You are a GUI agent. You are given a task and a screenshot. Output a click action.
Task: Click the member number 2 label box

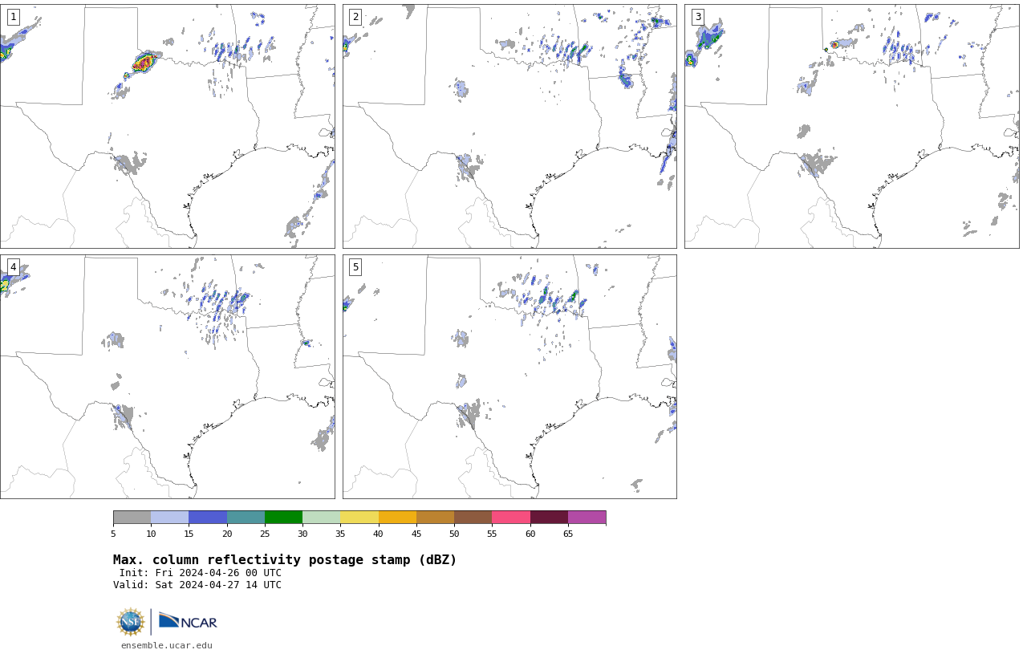(355, 17)
